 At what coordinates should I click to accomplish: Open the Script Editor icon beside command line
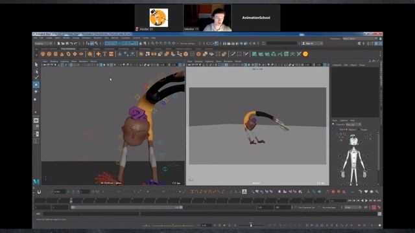(379, 214)
